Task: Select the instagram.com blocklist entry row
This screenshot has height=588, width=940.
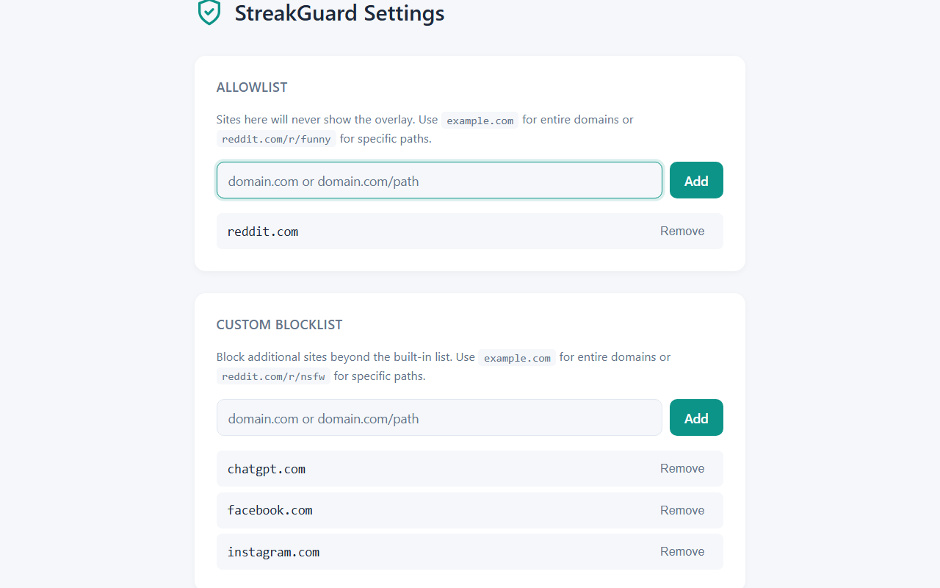Action: (x=469, y=551)
